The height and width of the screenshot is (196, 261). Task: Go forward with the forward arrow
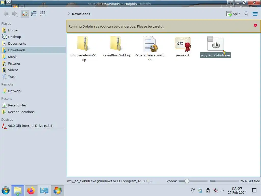pos(15,14)
